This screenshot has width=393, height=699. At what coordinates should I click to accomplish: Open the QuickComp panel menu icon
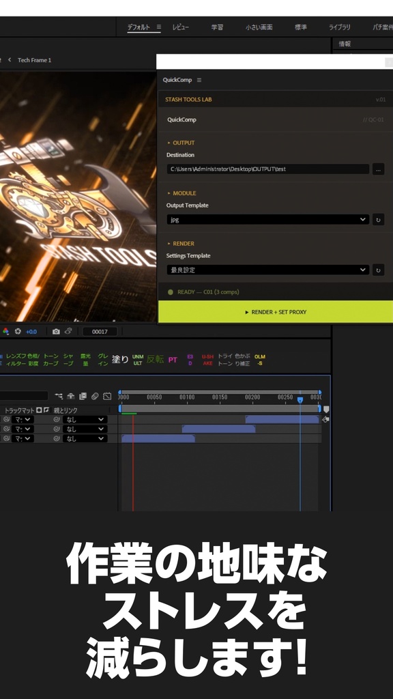pyautogui.click(x=199, y=81)
